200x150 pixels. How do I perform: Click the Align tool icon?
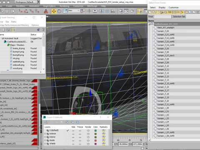pos(113,11)
